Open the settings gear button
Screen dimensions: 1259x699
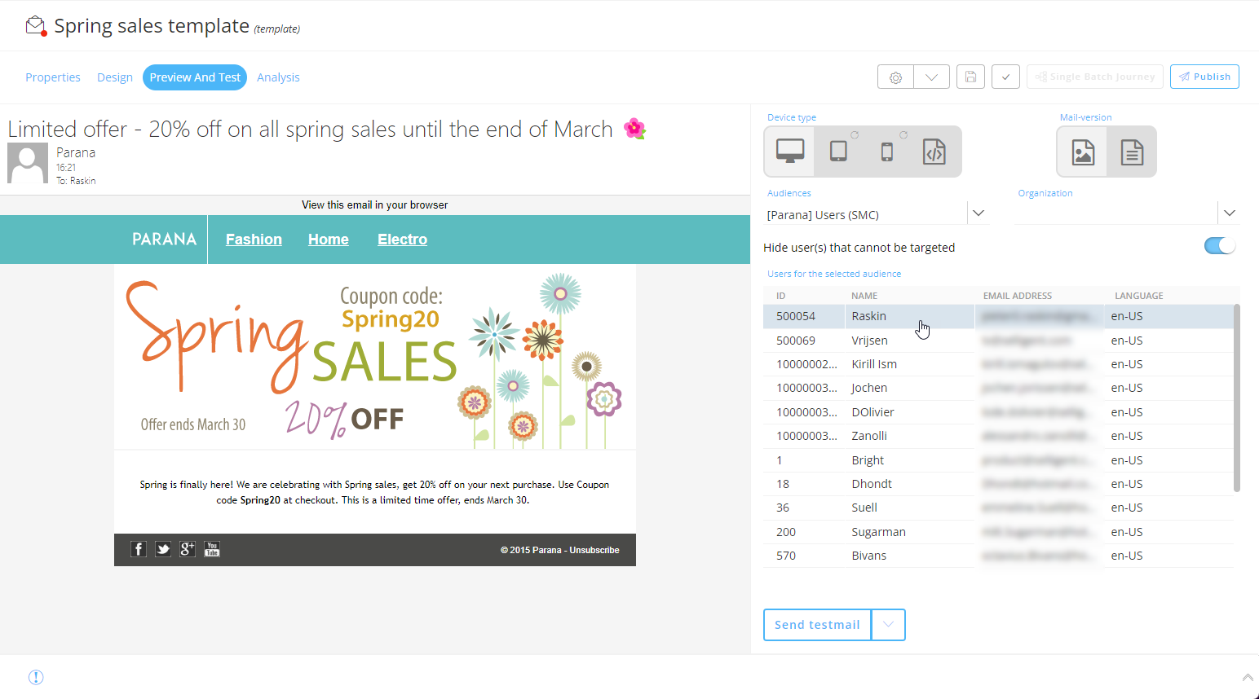click(x=895, y=77)
